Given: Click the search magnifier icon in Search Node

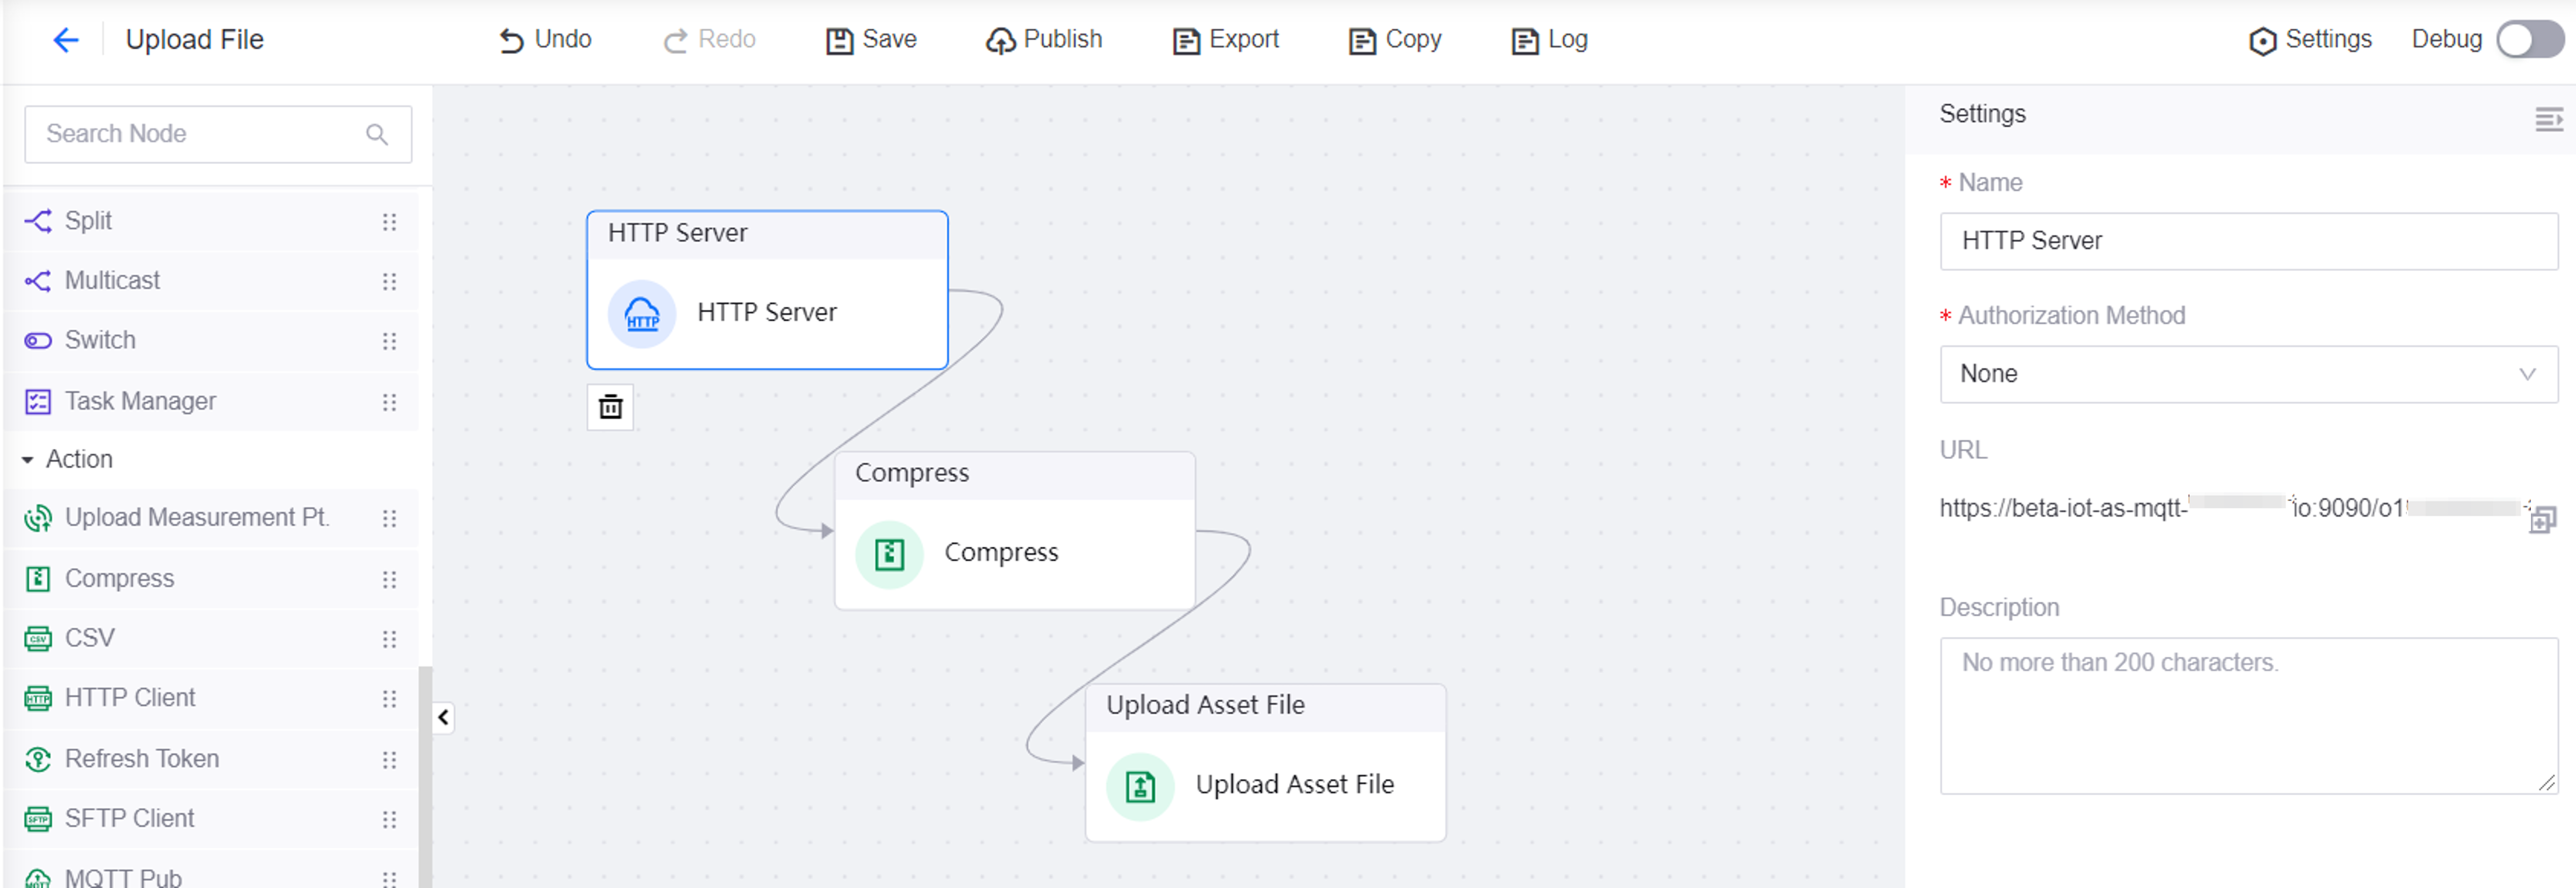Looking at the screenshot, I should 377,134.
